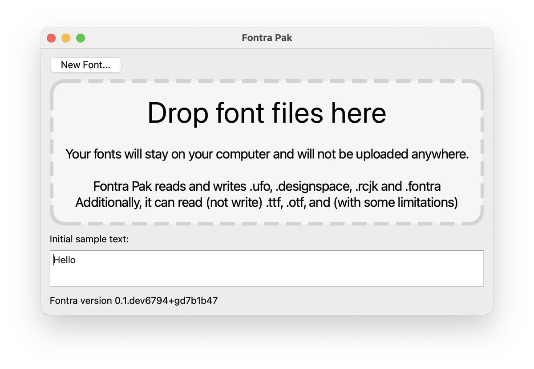
Task: Click the dashed font file drop zone
Action: click(x=267, y=152)
